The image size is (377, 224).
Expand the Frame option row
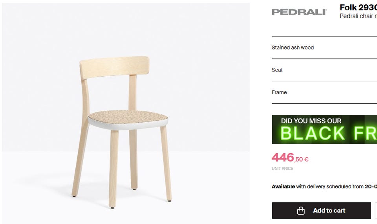coord(324,92)
